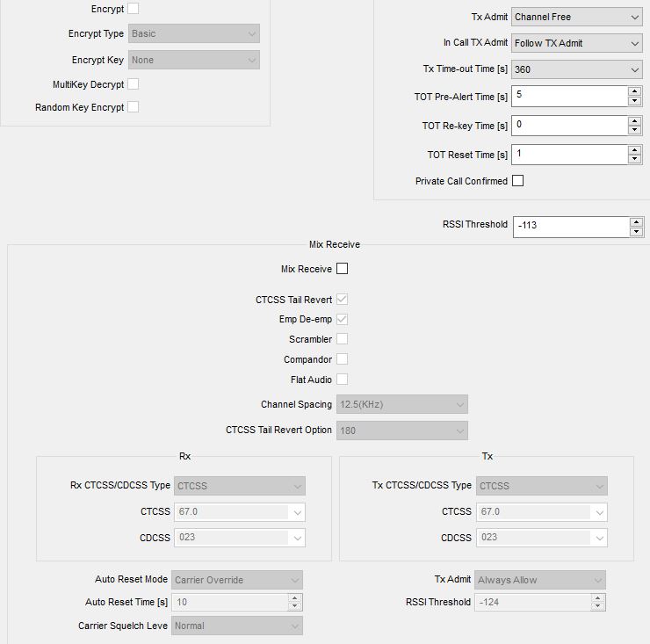Increase TOT Reset Time with up arrow
Image resolution: width=650 pixels, height=644 pixels.
pos(634,149)
